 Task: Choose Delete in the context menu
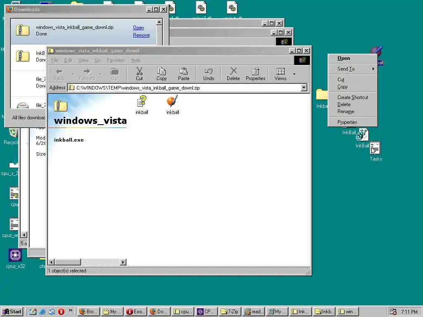pos(352,104)
